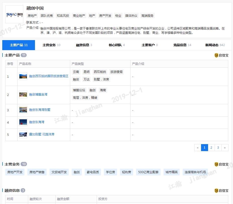Screen dimensions: 233x204
Task: Click the 物业 company tag
Action: pyautogui.click(x=118, y=16)
